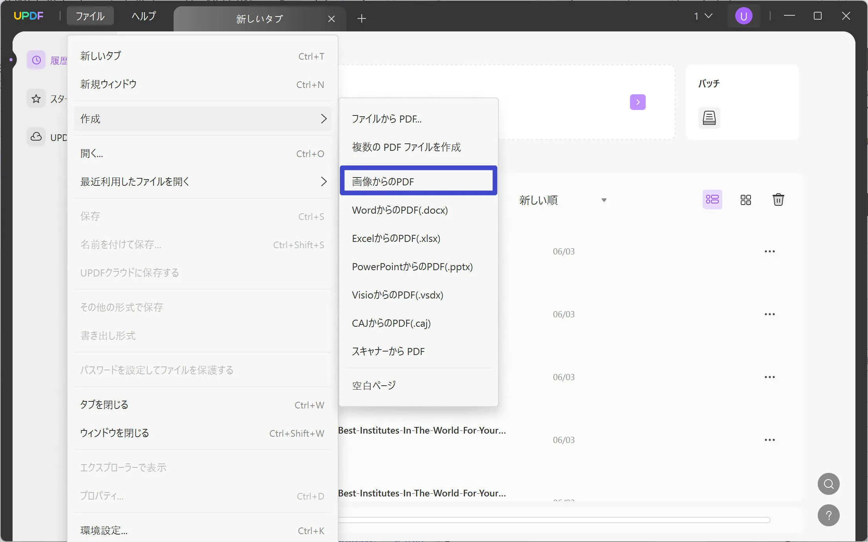The image size is (868, 542).
Task: Select スキャナーから PDF option
Action: 419,352
